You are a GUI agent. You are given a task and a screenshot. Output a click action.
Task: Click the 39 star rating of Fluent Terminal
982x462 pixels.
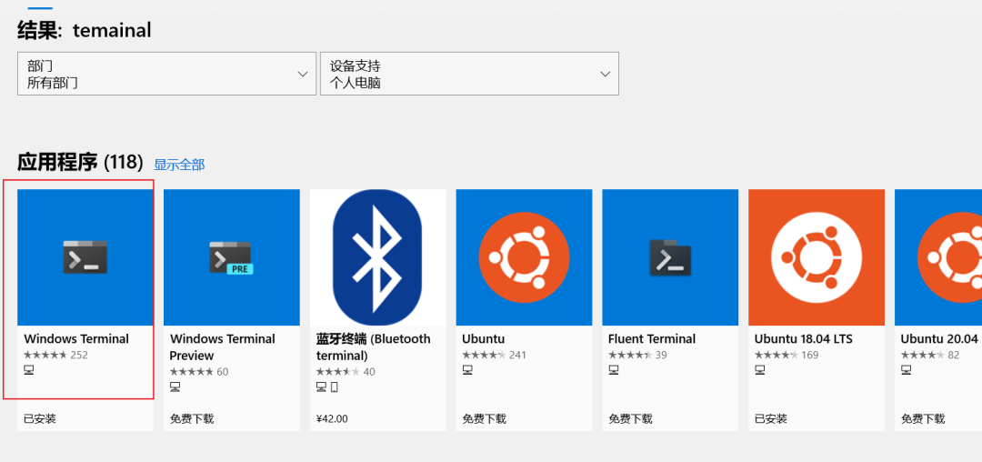637,355
